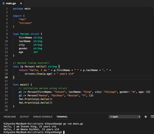Click the 'p2' variable on line 25
The image size is (154, 134).
(x=20, y=95)
